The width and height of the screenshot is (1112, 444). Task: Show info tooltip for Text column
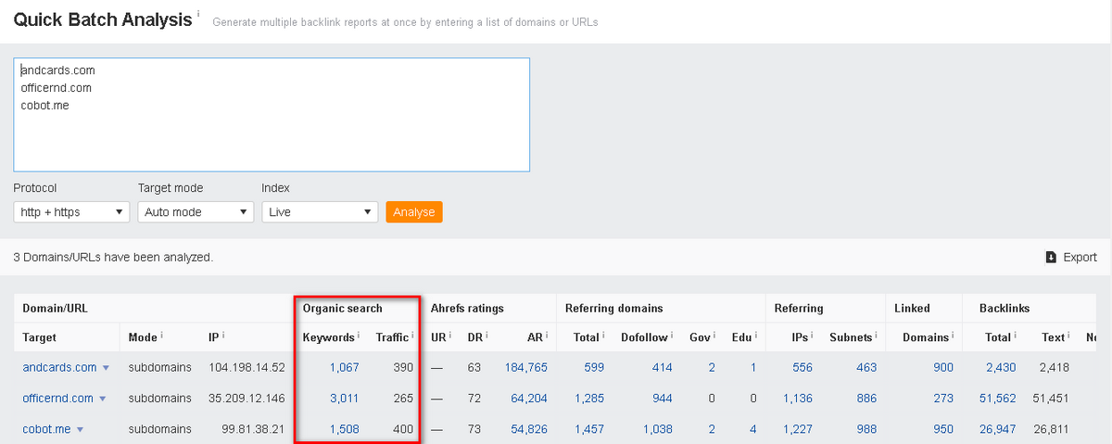(x=1068, y=336)
